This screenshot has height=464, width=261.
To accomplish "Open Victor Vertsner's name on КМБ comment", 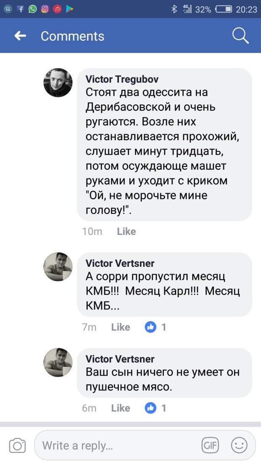I will pyautogui.click(x=120, y=263).
